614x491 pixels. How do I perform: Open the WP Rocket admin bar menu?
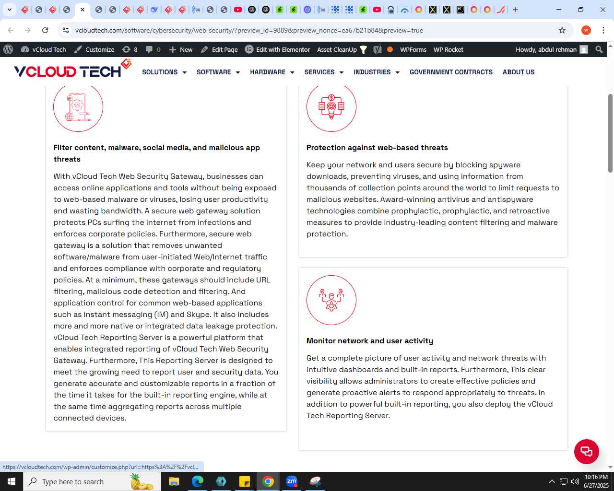[x=448, y=49]
